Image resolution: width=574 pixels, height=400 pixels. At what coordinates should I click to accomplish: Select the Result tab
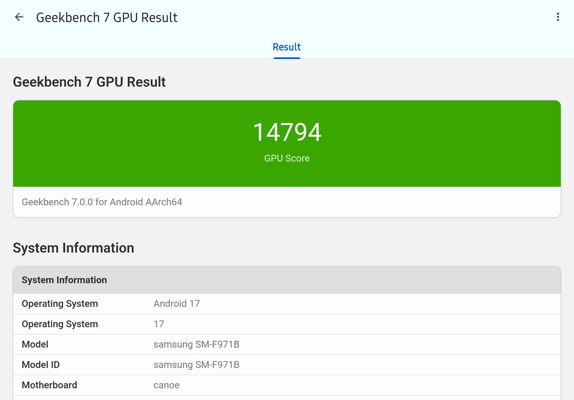287,47
